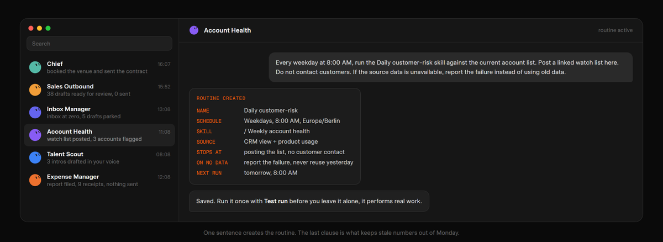Click 'report filed, 9 receipts, nothing sent'
The height and width of the screenshot is (242, 663).
[92, 185]
